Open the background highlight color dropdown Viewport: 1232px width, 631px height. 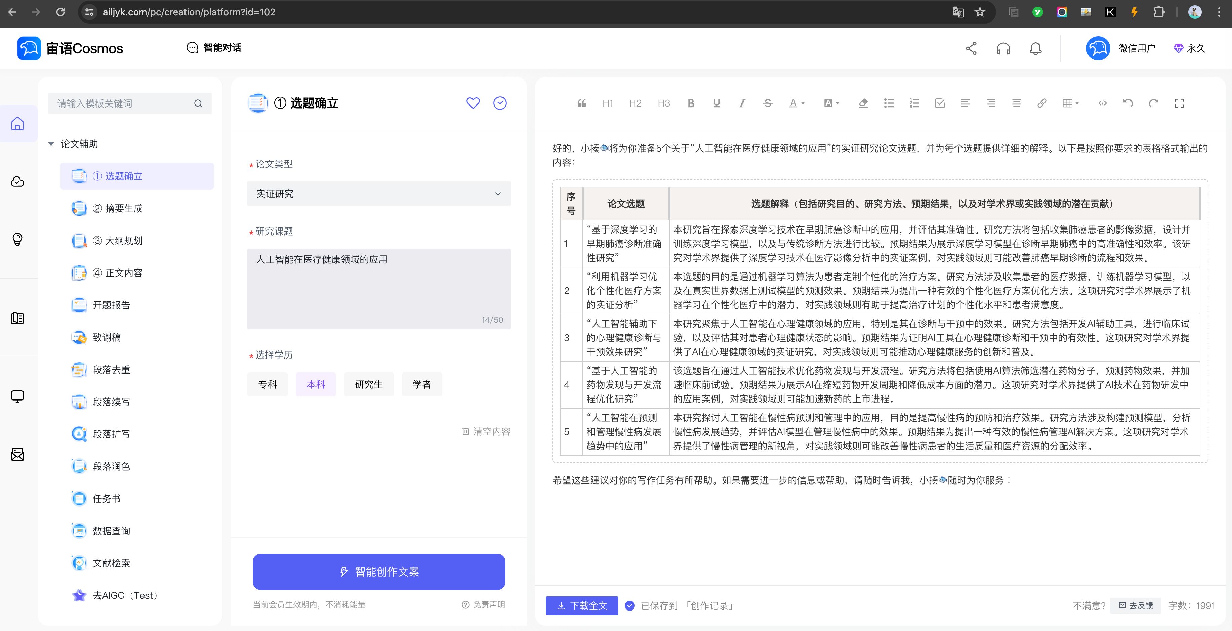[x=832, y=103]
